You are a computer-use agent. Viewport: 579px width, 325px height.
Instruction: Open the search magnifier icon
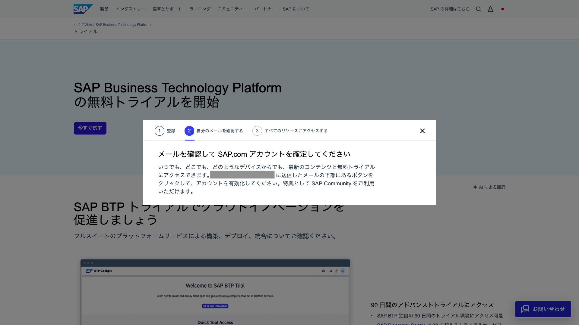pos(479,9)
